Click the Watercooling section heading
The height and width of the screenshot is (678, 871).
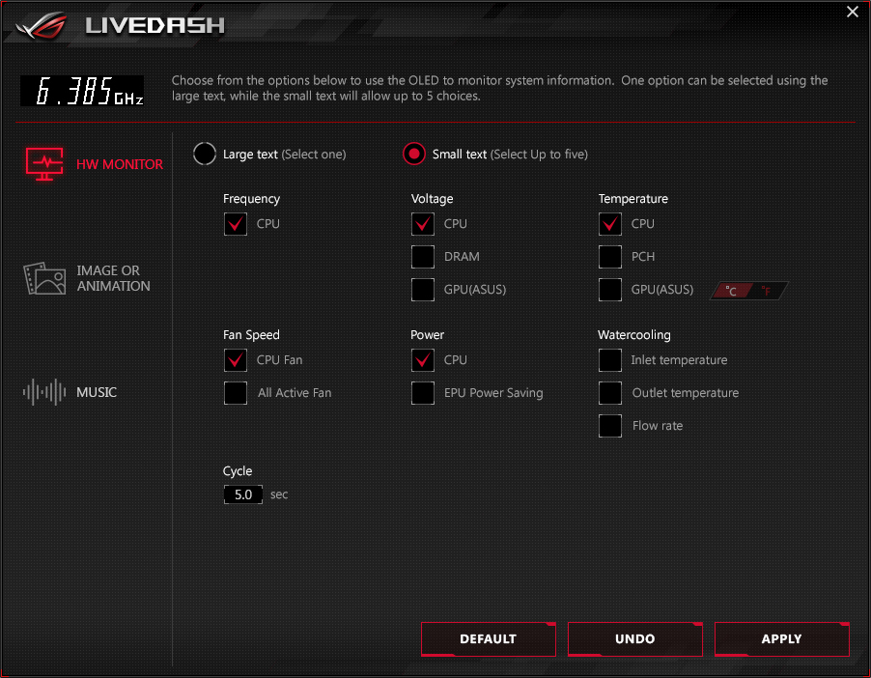[x=634, y=335]
